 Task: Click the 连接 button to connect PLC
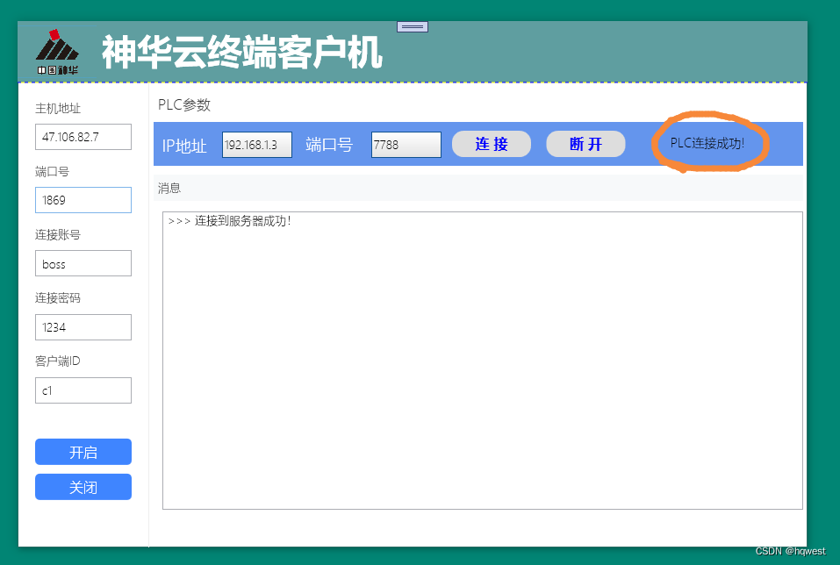click(x=492, y=144)
